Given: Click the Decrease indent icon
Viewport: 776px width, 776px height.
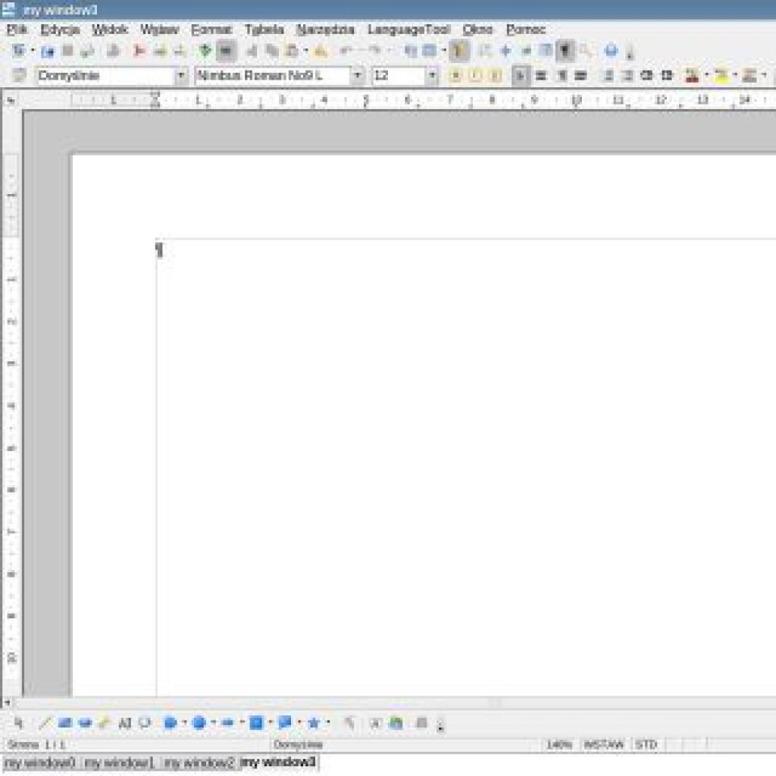Looking at the screenshot, I should click(646, 76).
